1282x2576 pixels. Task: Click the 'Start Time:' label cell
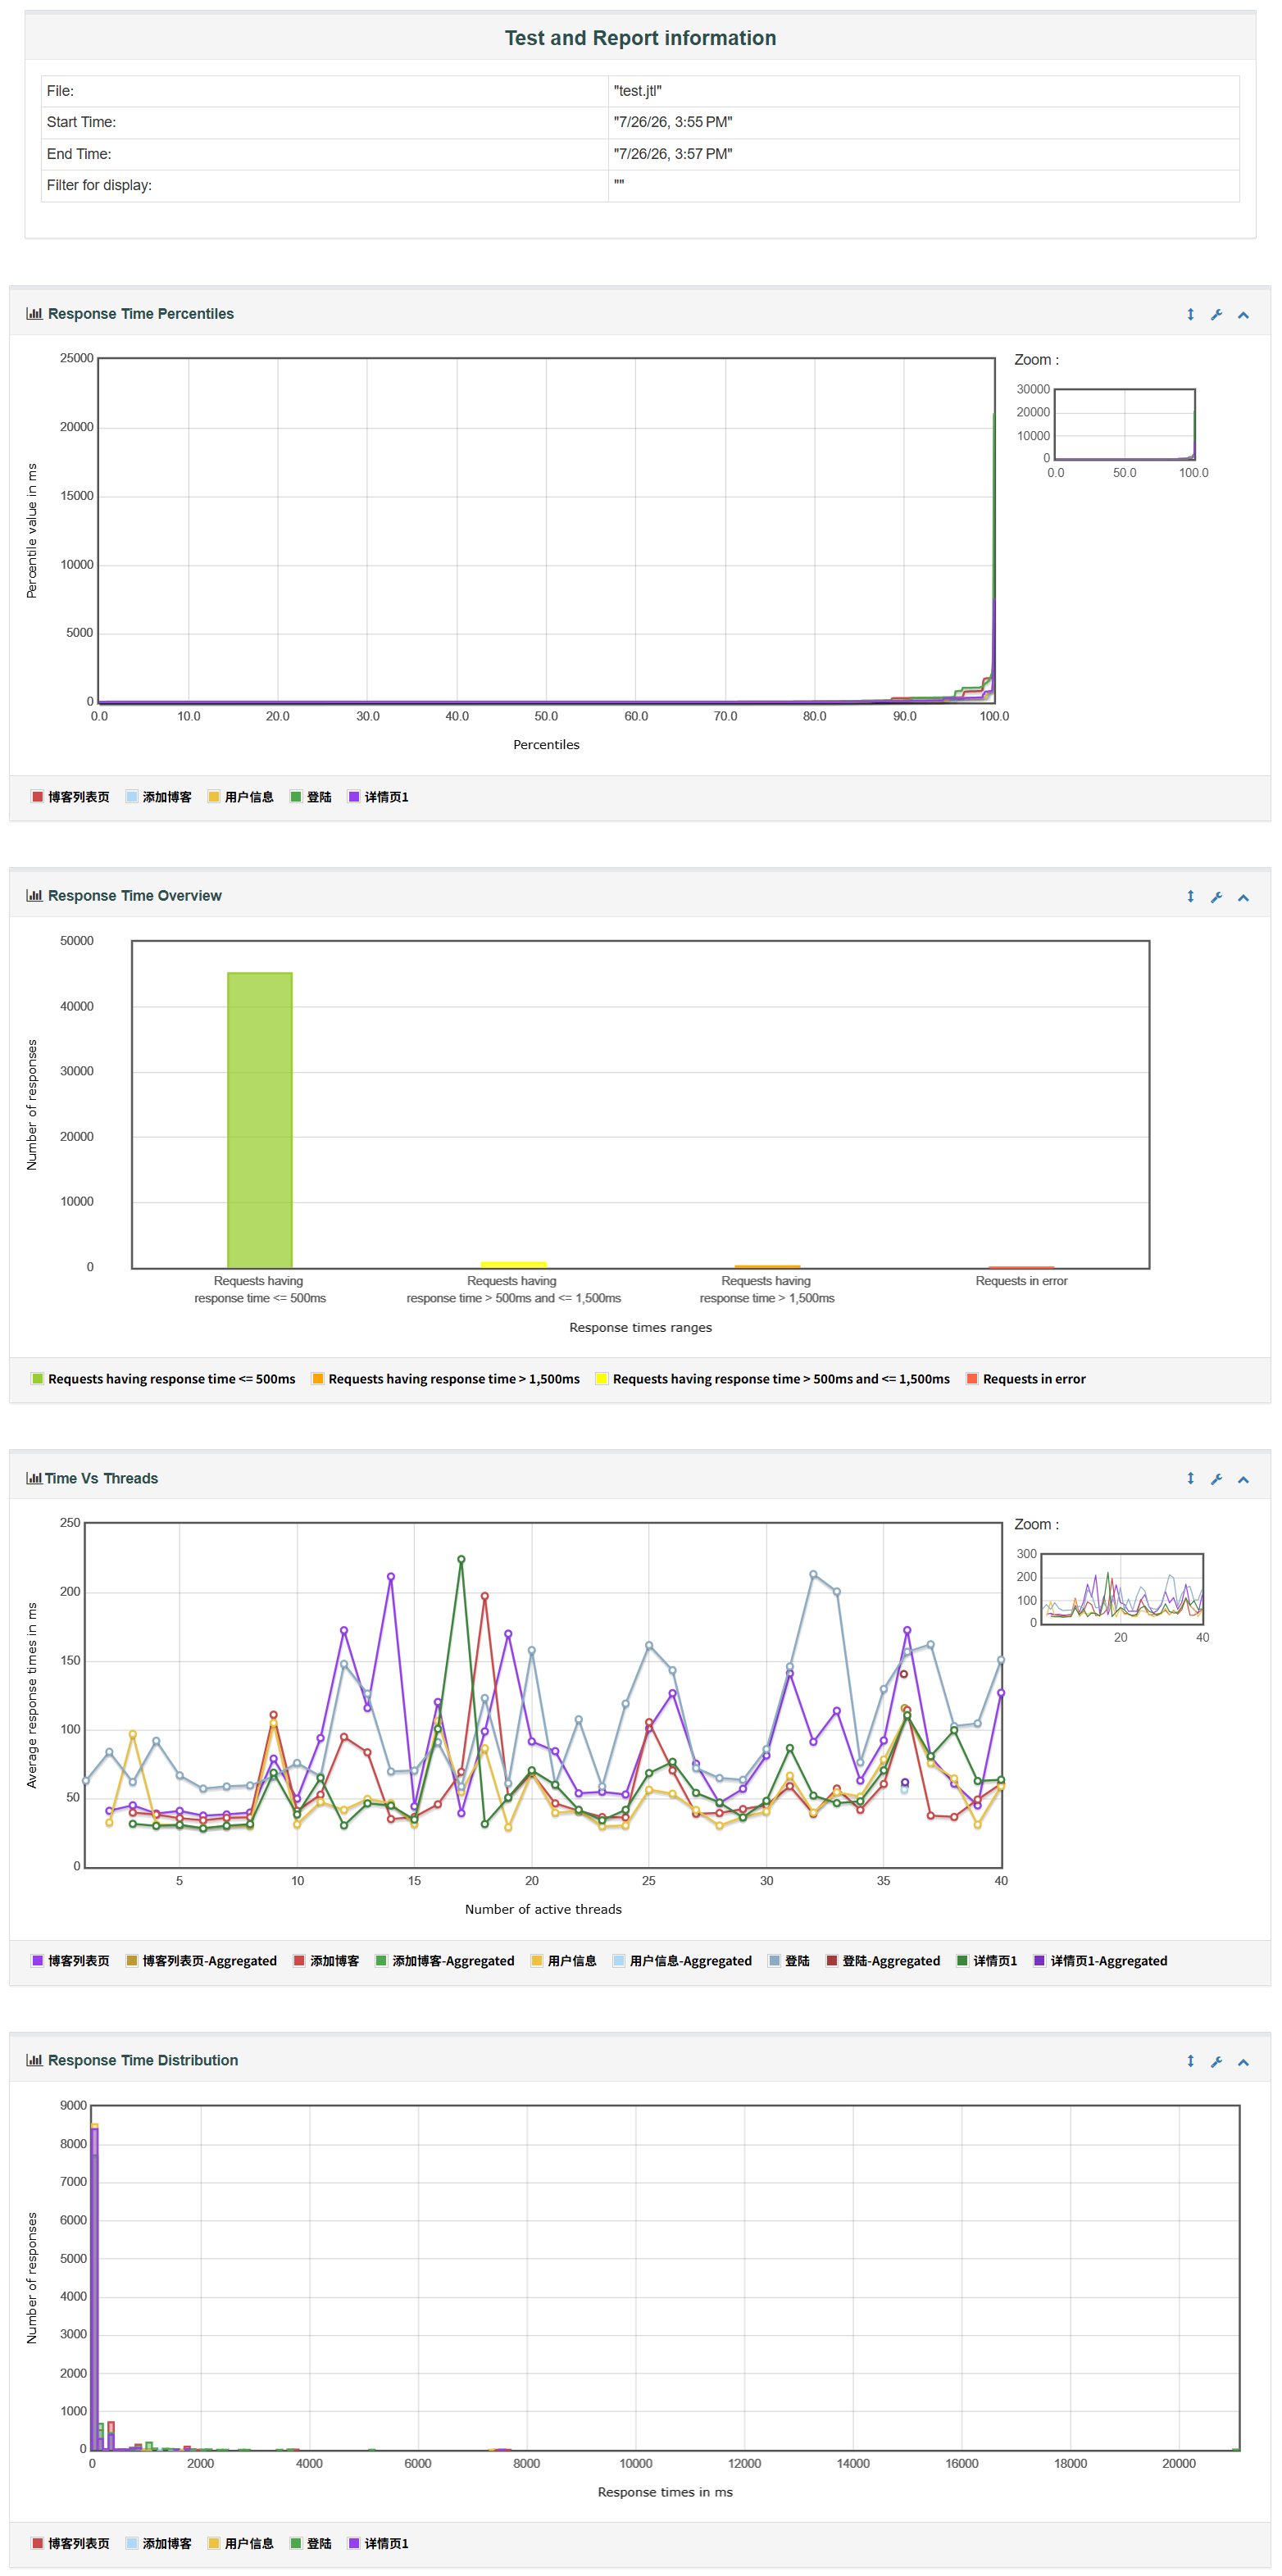click(324, 122)
